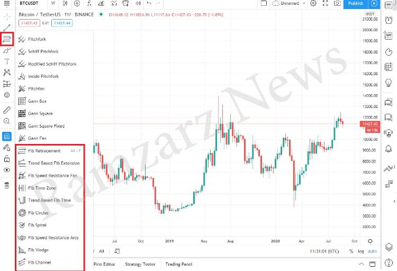Screen dimensions: 397x271
Task: Choose Modified Schiff Pitchfork tool
Action: (x=54, y=64)
